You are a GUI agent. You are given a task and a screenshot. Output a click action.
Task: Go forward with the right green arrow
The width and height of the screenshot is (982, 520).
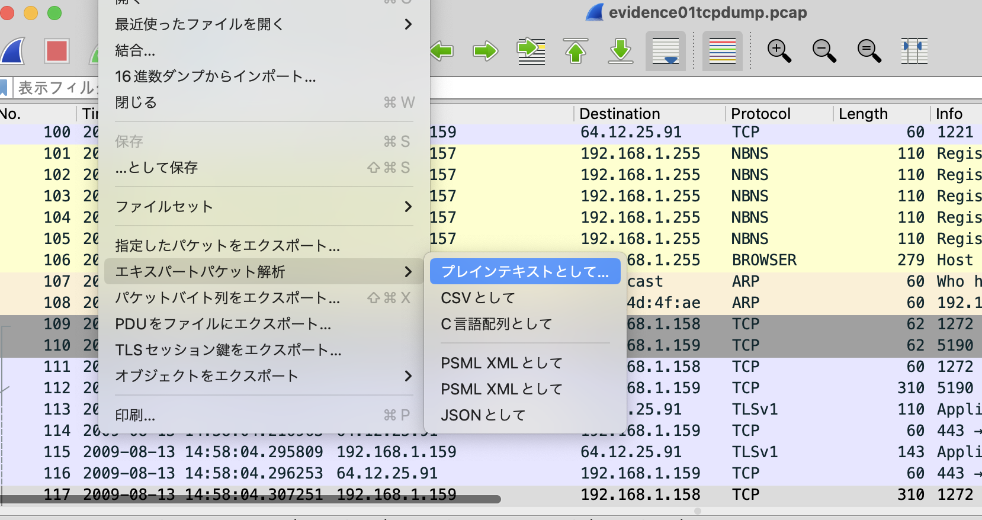486,51
